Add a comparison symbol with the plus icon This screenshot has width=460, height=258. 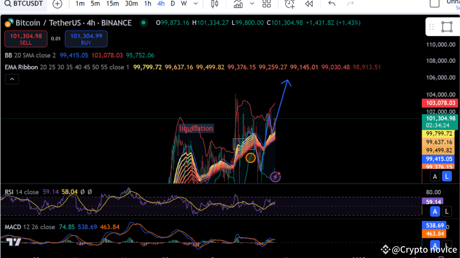(x=57, y=4)
